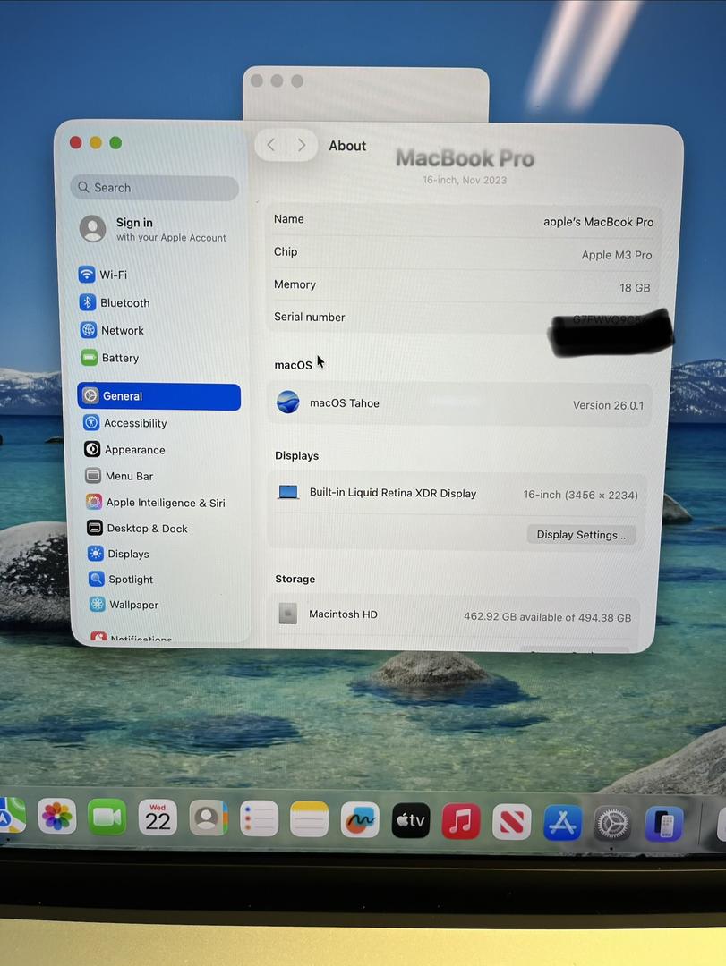This screenshot has width=726, height=966.
Task: Open Wi-Fi settings in sidebar
Action: coord(103,275)
